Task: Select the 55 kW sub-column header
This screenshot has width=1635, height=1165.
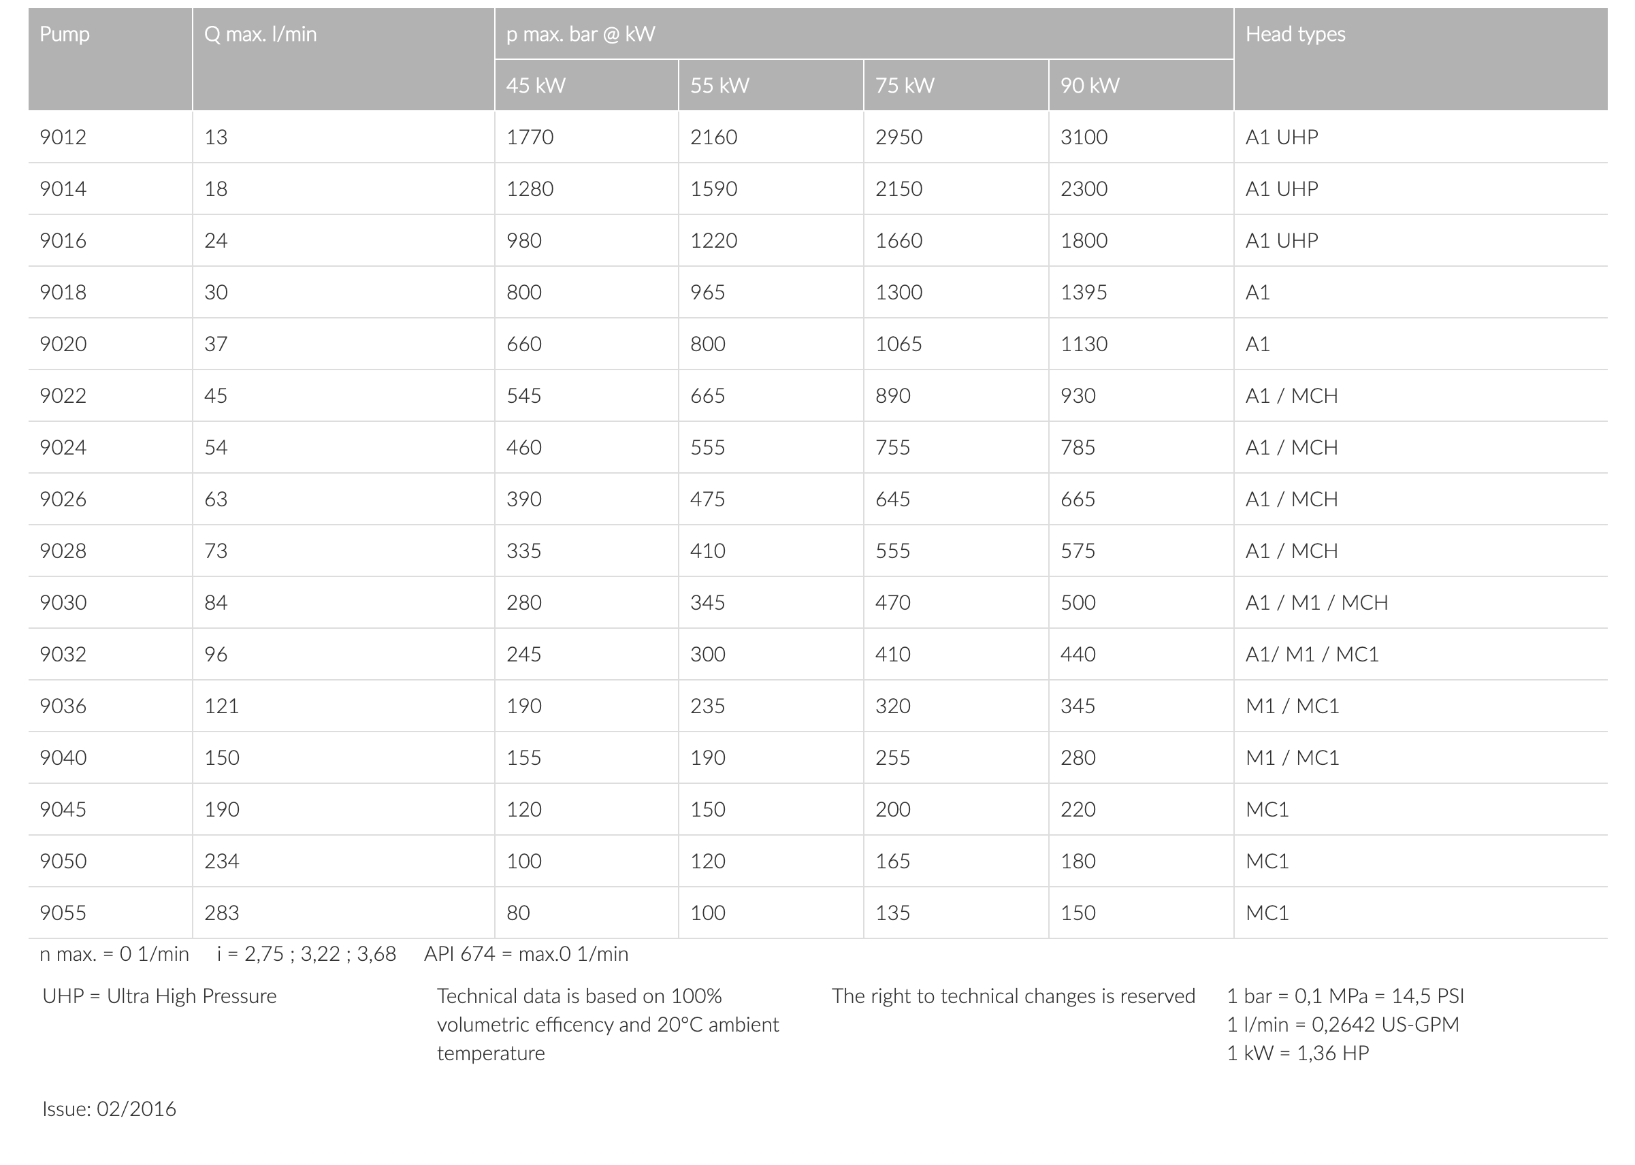Action: 719,86
